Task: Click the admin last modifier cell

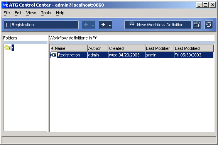Action: [160, 55]
